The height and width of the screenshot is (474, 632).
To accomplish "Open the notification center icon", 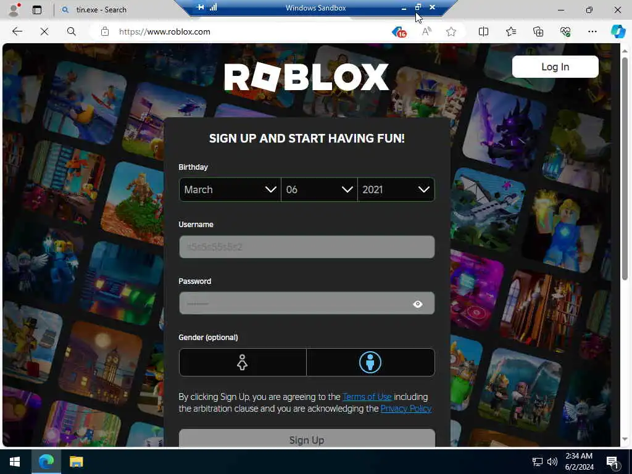I will click(x=613, y=462).
